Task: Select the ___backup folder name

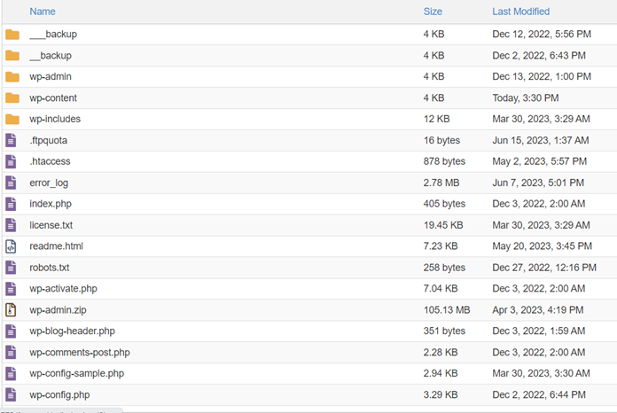Action: pyautogui.click(x=53, y=35)
